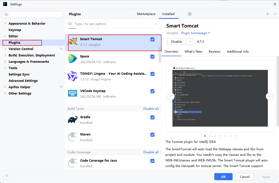
Task: Show previous screenshot in the carousel
Action: [171, 96]
